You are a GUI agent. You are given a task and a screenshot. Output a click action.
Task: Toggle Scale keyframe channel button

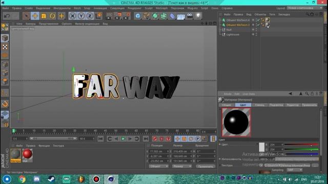184,139
